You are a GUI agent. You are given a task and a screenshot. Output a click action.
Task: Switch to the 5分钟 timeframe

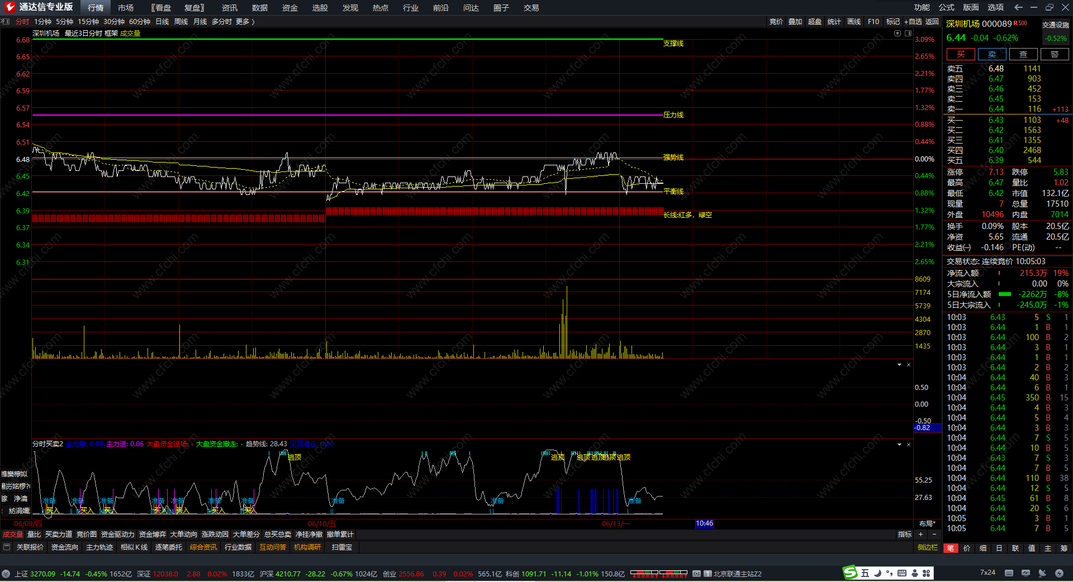point(64,21)
